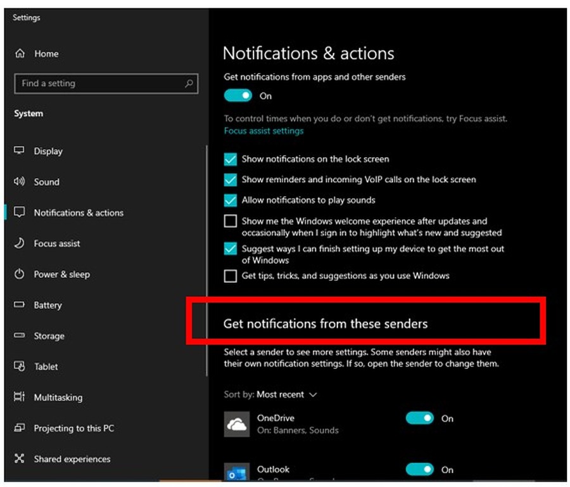
Task: Open Sound settings via its speaker icon
Action: (x=20, y=182)
